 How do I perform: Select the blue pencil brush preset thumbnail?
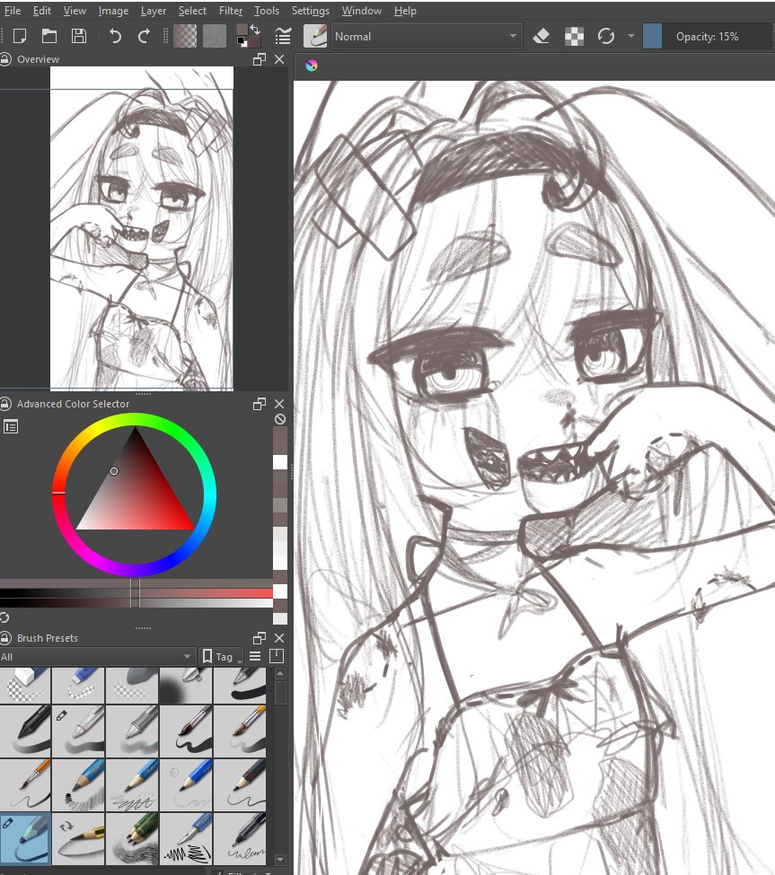pos(78,783)
